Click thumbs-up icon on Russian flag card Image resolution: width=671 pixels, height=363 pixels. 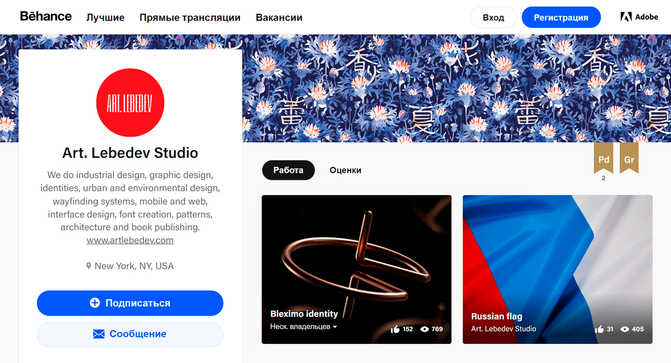[600, 329]
